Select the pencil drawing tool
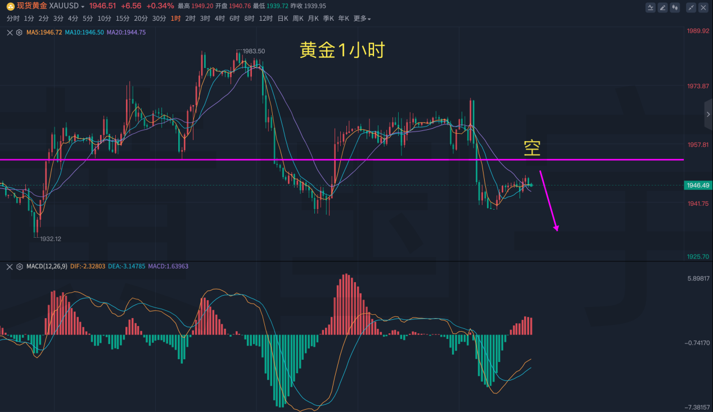 tap(662, 7)
